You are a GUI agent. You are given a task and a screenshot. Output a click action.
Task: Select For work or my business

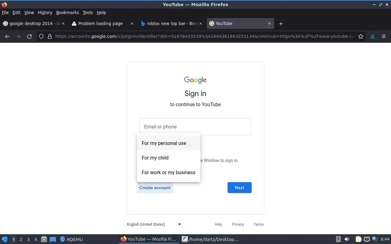click(x=169, y=172)
